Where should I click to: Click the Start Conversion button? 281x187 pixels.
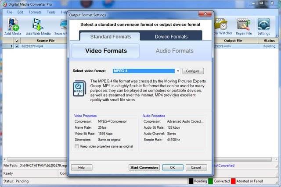tap(144, 168)
